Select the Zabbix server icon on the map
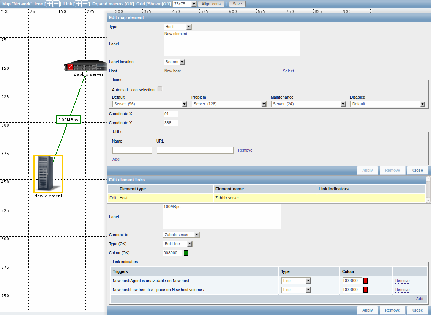 tap(85, 66)
